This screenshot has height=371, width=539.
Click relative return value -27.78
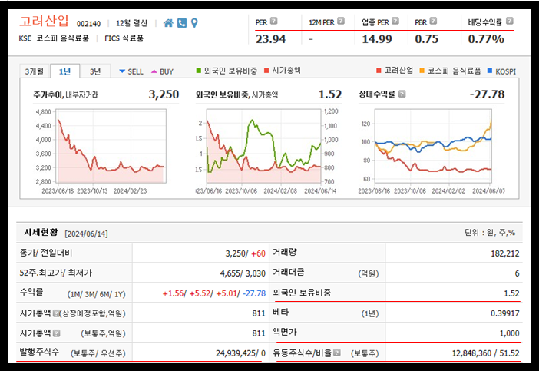click(487, 94)
